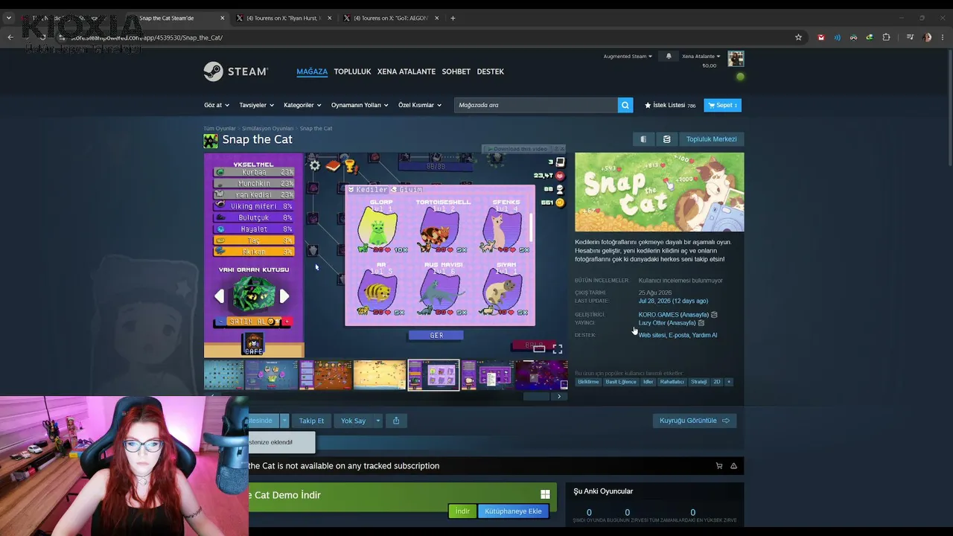
Task: Click the SteamDB database icon button
Action: [x=666, y=139]
